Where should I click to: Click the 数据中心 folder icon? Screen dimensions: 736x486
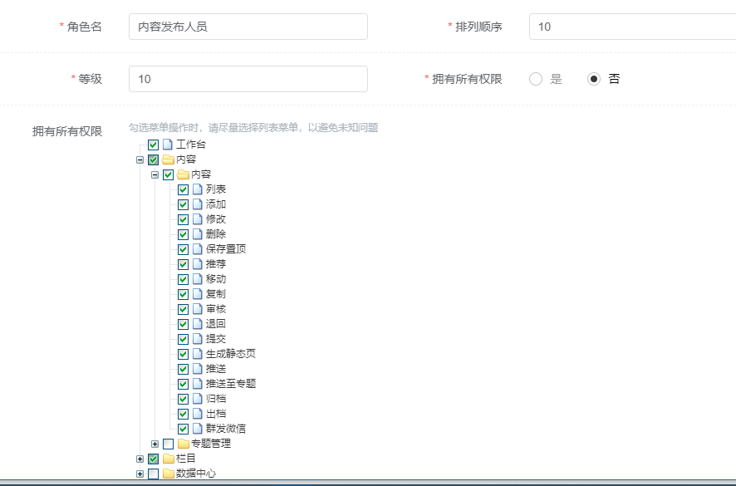click(x=168, y=474)
